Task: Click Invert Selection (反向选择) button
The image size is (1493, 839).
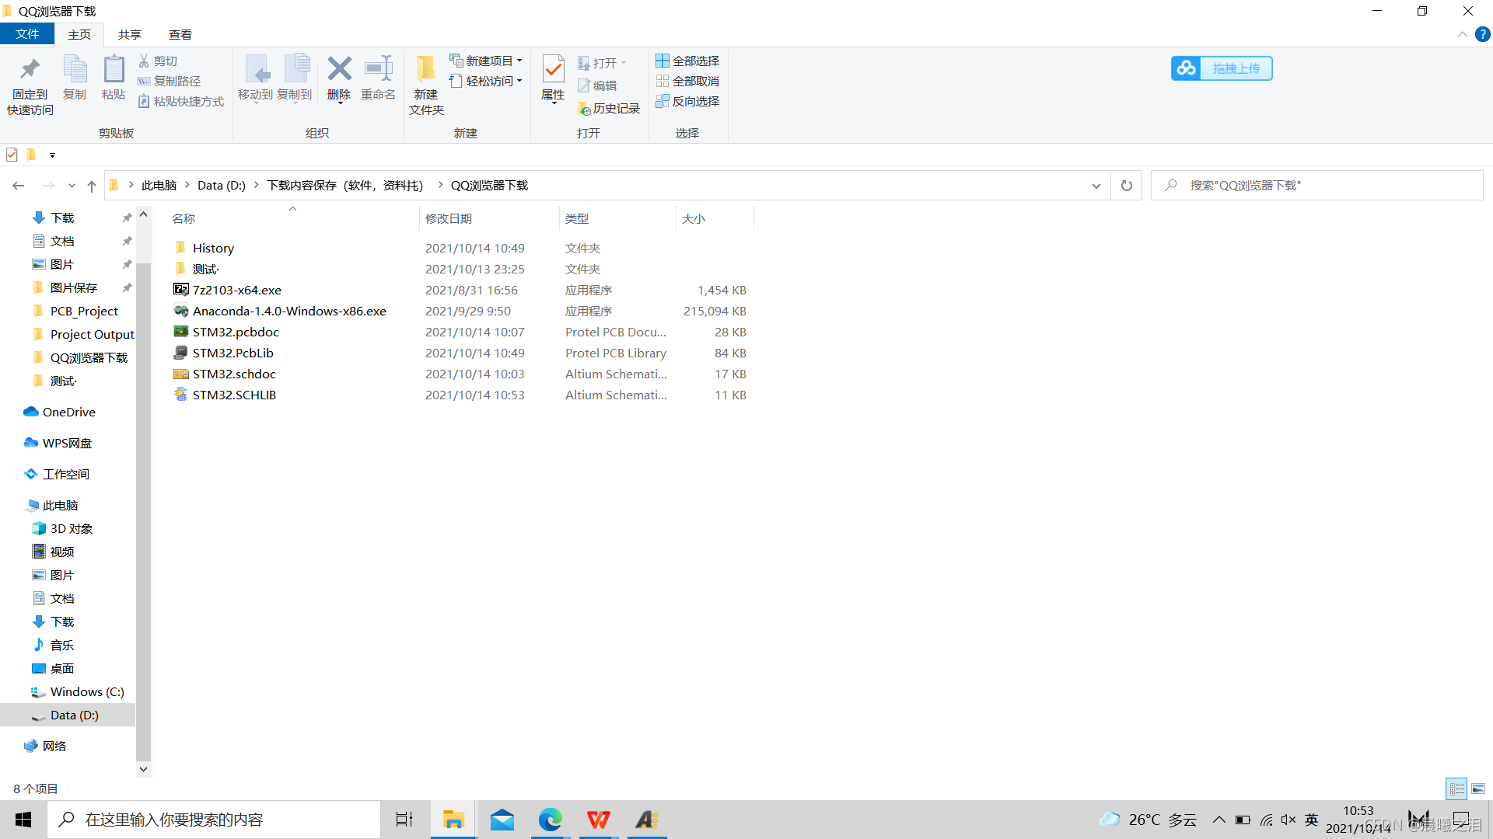Action: click(x=687, y=101)
